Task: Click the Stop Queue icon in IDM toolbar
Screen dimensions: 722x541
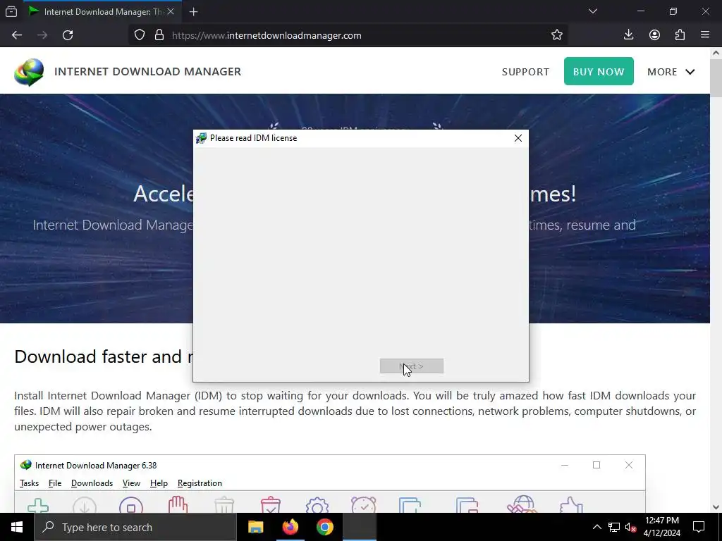Action: point(467,505)
